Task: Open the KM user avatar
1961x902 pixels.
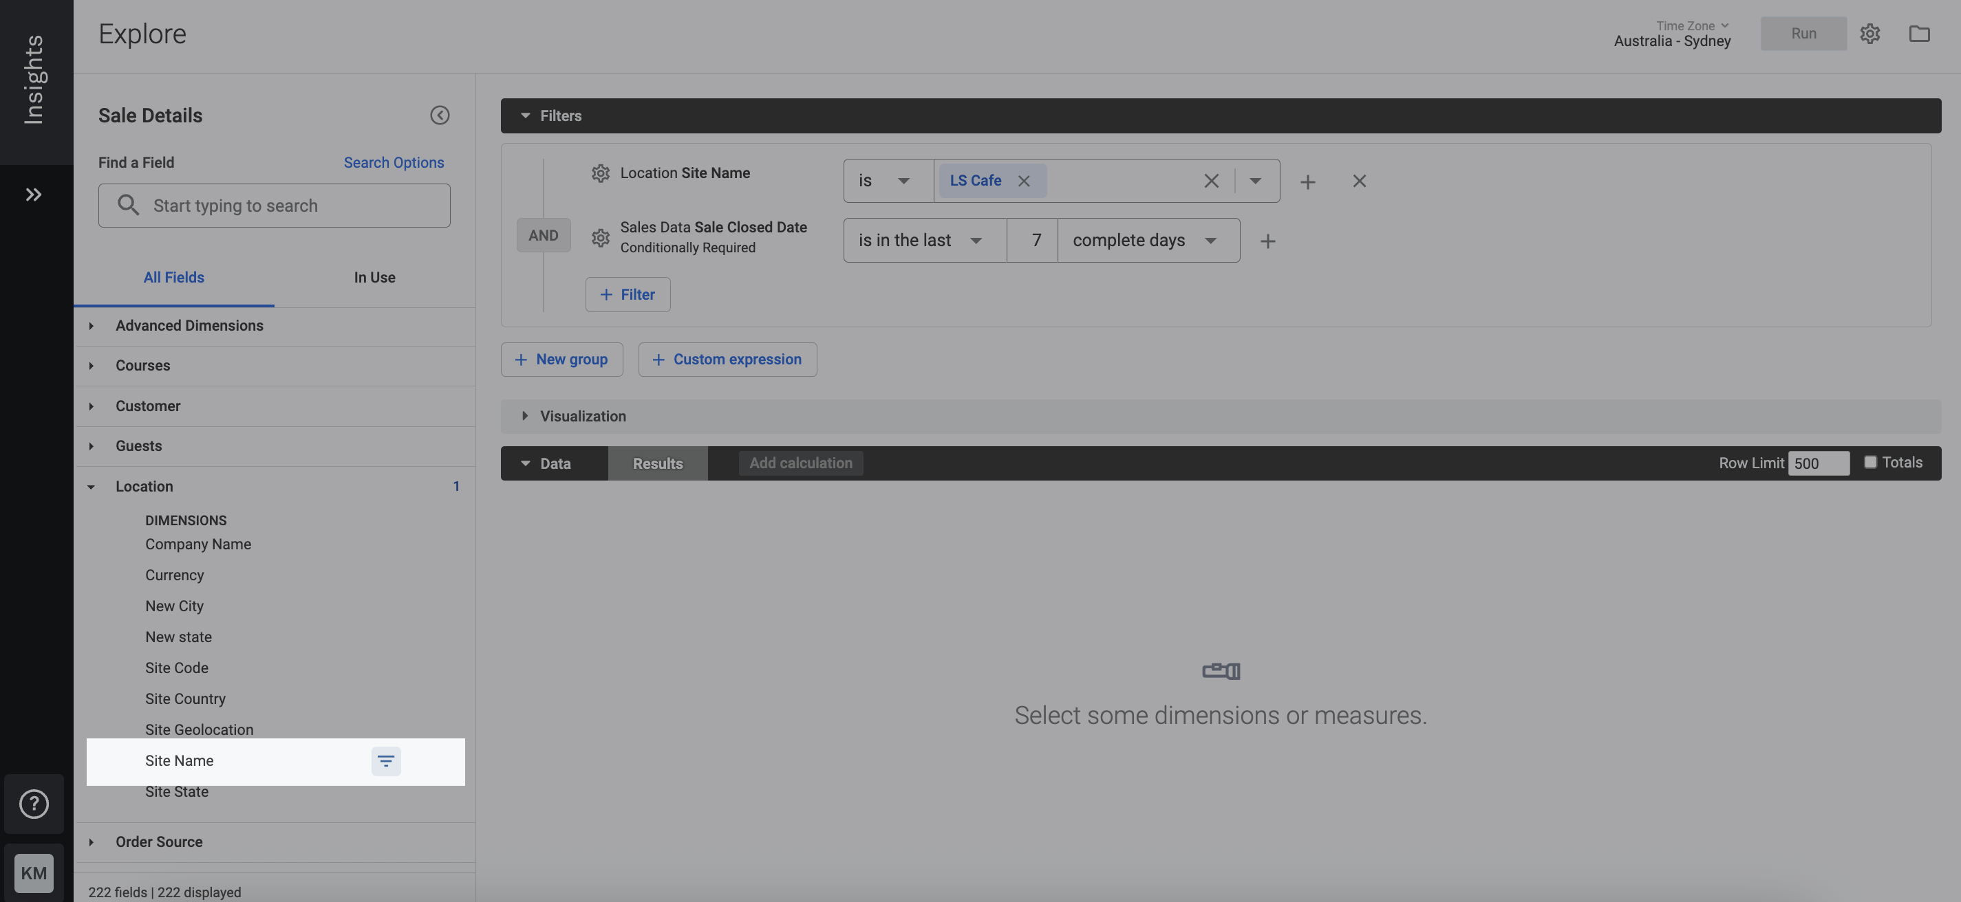Action: pos(34,873)
